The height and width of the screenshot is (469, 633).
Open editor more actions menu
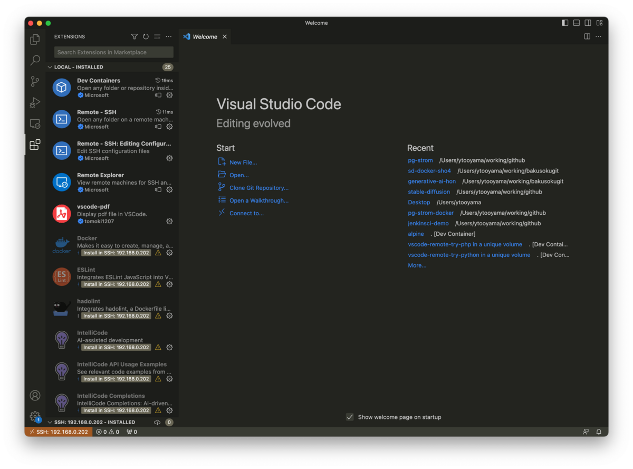pos(598,36)
